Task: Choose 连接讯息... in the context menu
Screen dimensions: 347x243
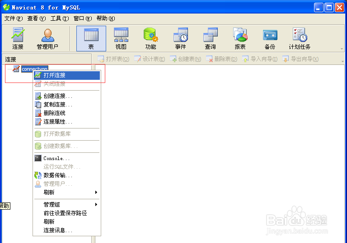Action: click(x=67, y=230)
